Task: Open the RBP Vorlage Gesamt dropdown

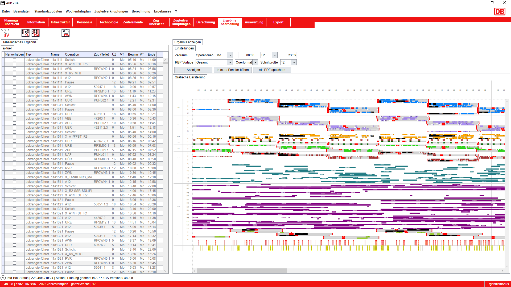Action: pos(230,62)
